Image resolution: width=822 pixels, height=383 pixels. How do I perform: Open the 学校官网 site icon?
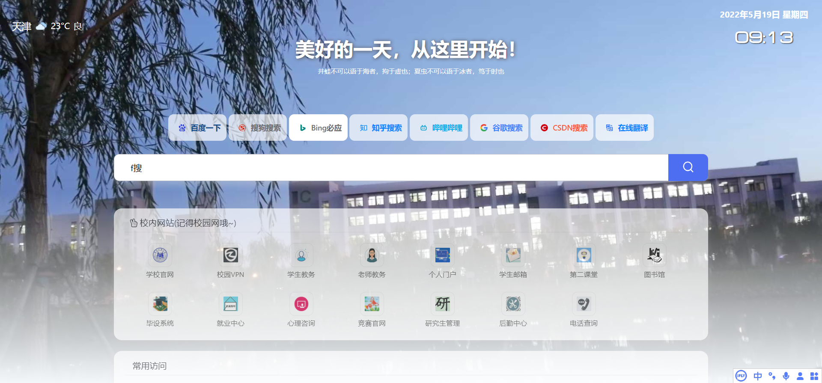coord(160,255)
